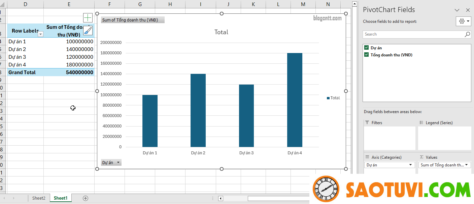Open the Row Labels filter dropdown

click(41, 34)
